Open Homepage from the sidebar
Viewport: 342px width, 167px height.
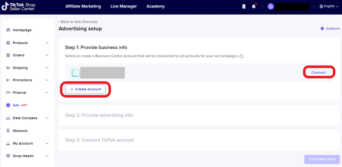pyautogui.click(x=22, y=30)
